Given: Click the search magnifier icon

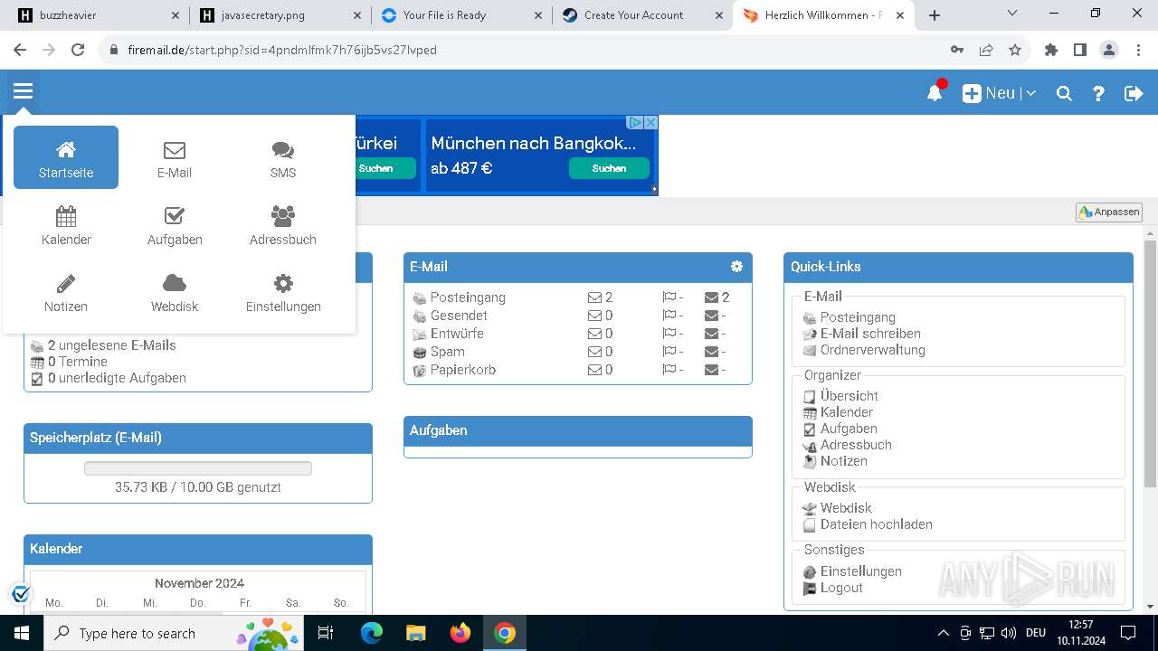Looking at the screenshot, I should (1064, 93).
